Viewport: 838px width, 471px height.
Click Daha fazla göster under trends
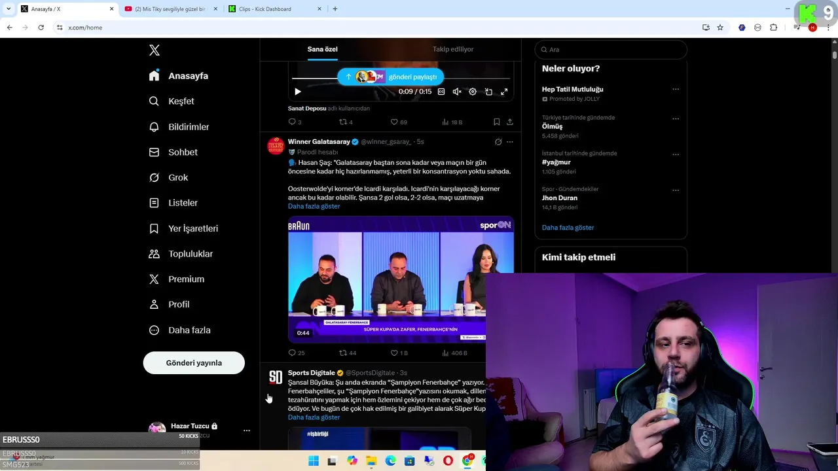(568, 228)
